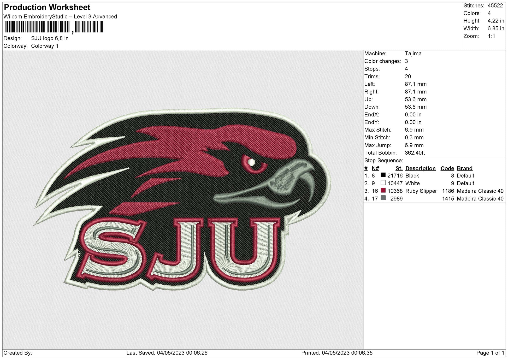Click the 'Colorway 1' value
The width and height of the screenshot is (508, 359).
click(x=45, y=46)
